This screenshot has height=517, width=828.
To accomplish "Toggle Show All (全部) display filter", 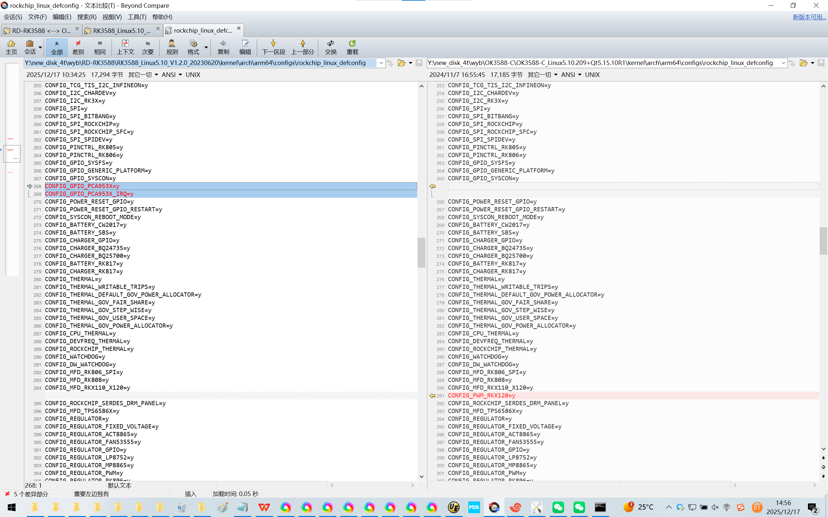I will tap(57, 47).
